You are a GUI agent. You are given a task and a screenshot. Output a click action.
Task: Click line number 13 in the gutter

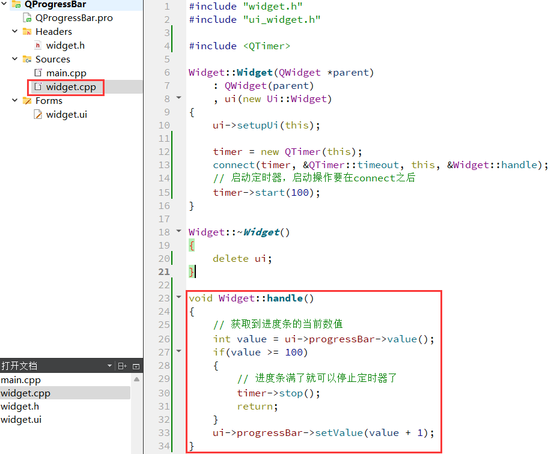164,165
